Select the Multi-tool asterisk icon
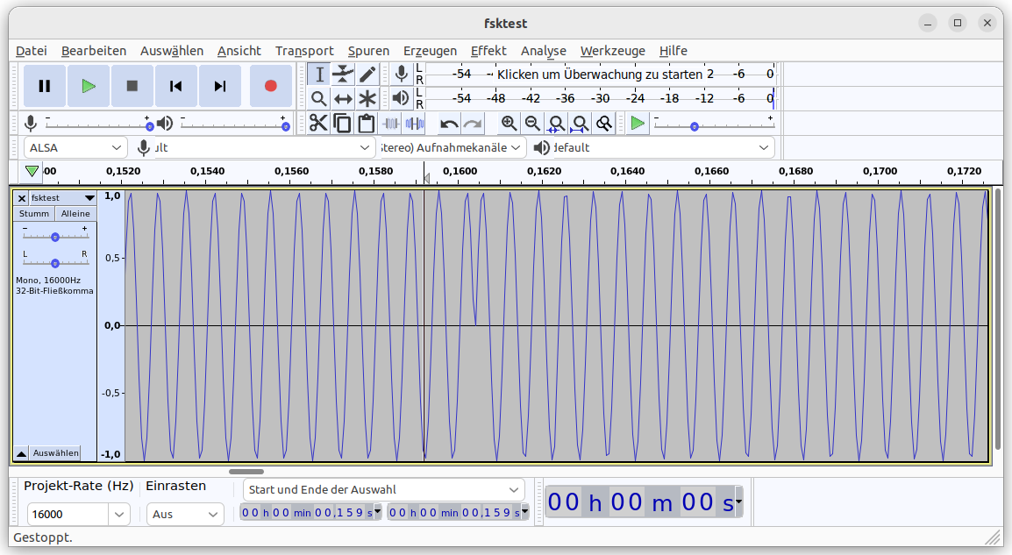The image size is (1012, 555). 367,98
